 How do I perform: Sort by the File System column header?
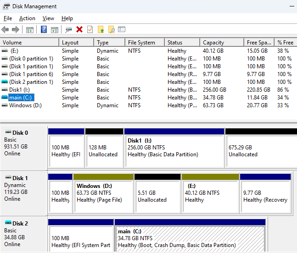(145, 42)
